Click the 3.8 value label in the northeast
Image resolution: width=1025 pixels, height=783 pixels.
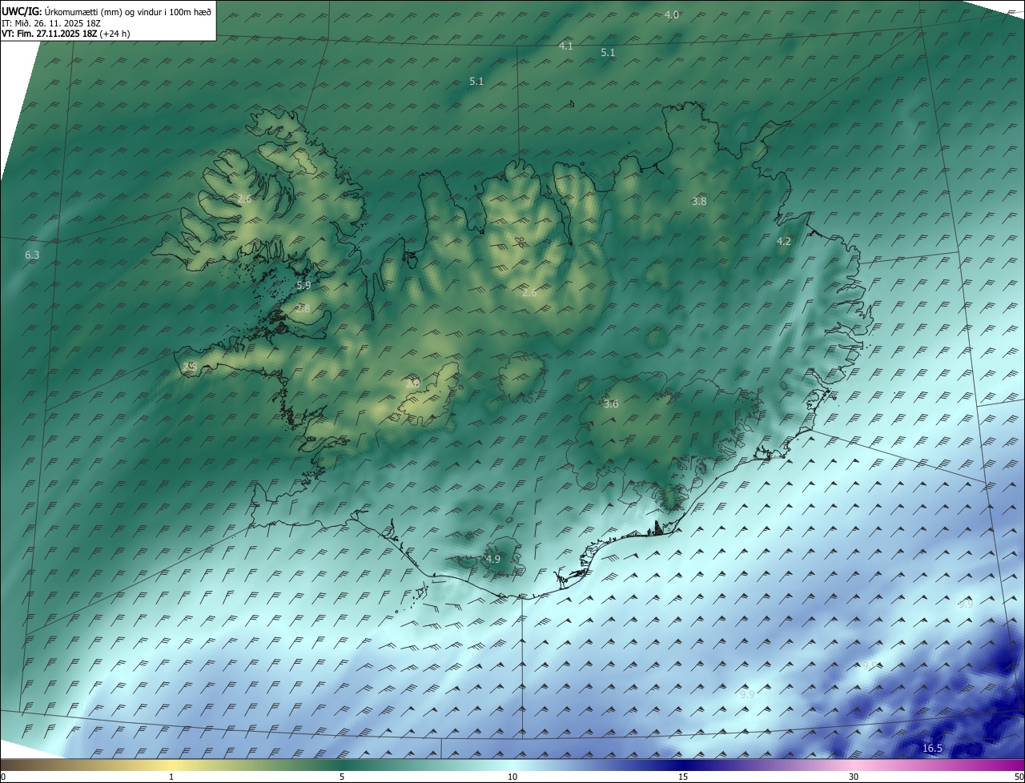(x=699, y=202)
